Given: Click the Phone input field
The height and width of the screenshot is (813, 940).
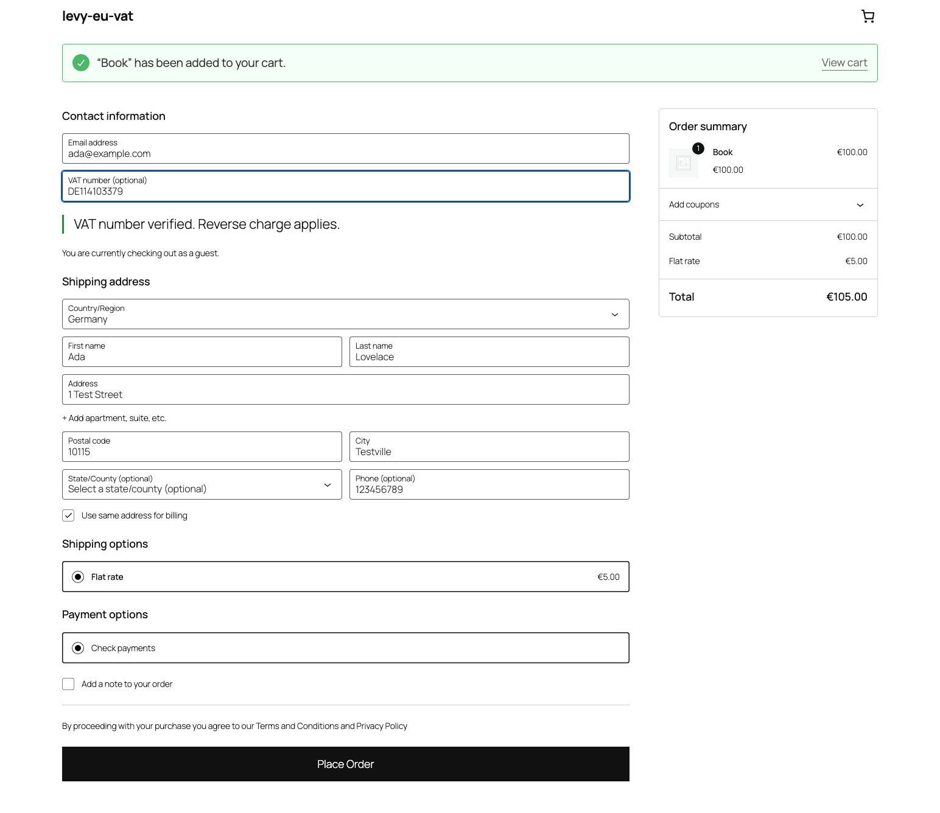Looking at the screenshot, I should point(489,484).
